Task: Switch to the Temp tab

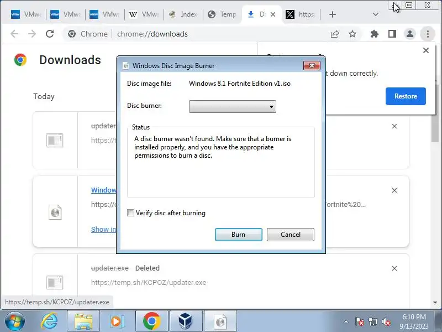Action: [222, 14]
